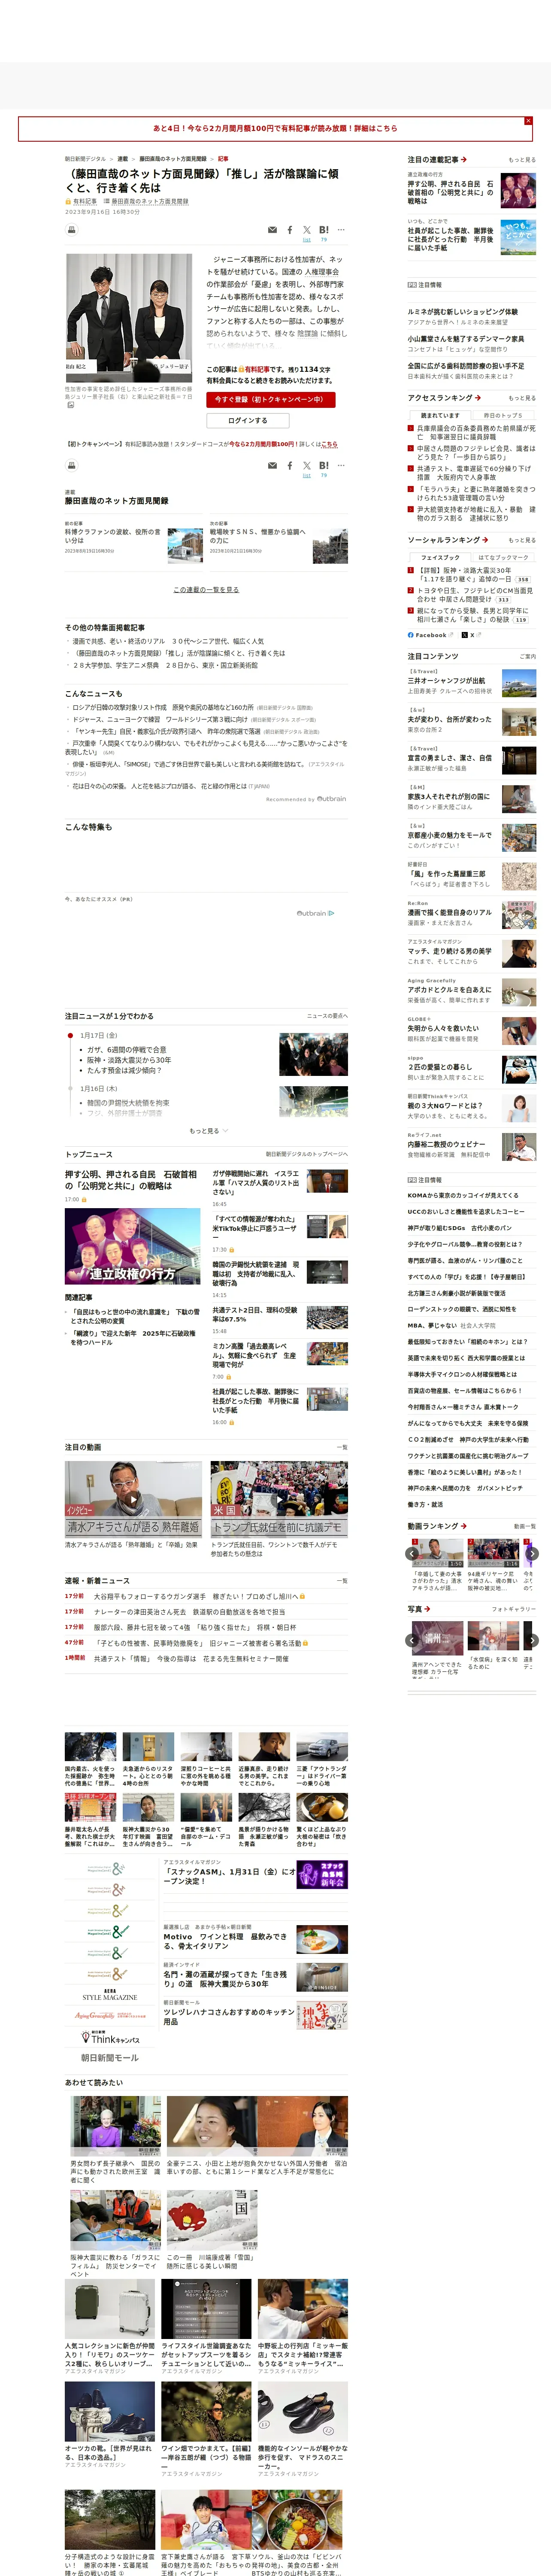Open 戦場映すSNS next article link
Image resolution: width=551 pixels, height=2576 pixels.
click(x=257, y=536)
